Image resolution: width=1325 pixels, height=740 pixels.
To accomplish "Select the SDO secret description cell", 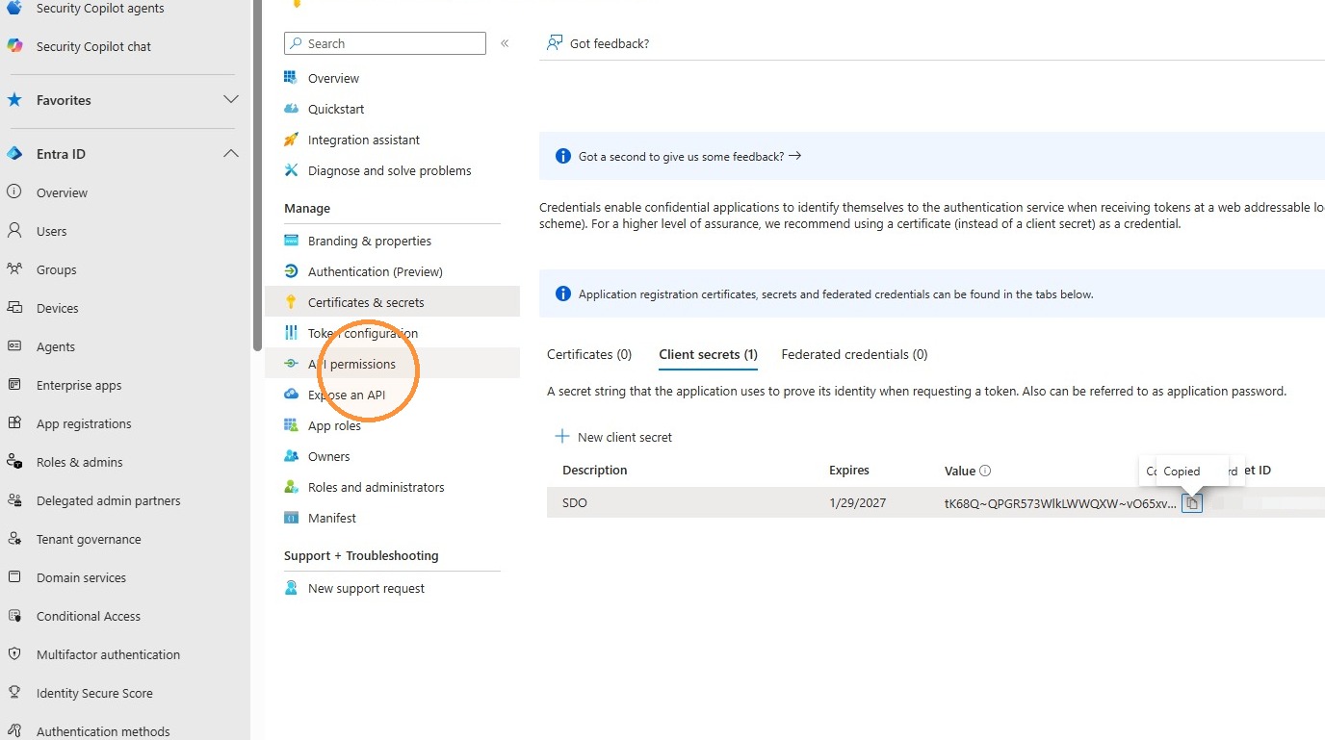I will tap(575, 503).
